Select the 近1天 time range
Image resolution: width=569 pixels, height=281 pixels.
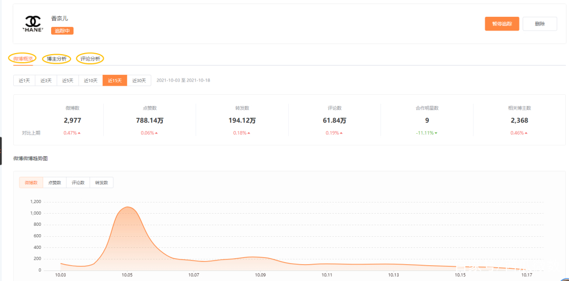[24, 81]
